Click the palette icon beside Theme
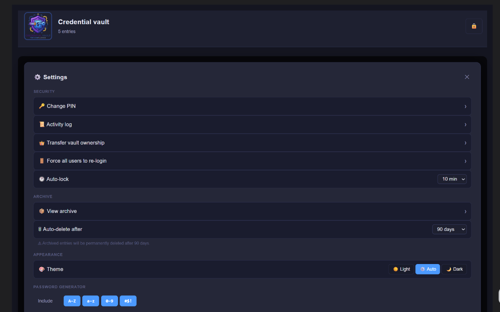The width and height of the screenshot is (500, 312). click(x=42, y=269)
